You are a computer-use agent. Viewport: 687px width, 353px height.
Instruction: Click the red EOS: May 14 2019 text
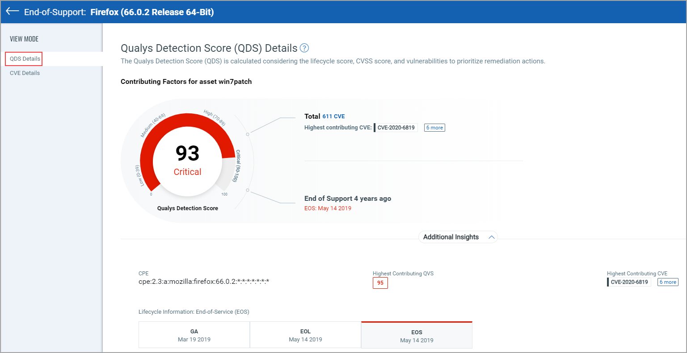[328, 208]
